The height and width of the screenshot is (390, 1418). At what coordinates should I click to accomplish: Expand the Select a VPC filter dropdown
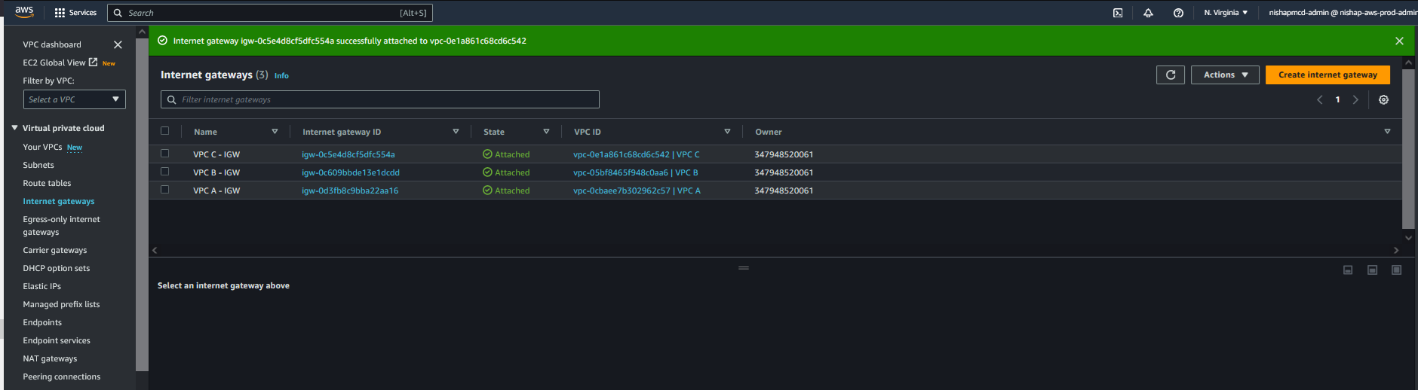[74, 99]
